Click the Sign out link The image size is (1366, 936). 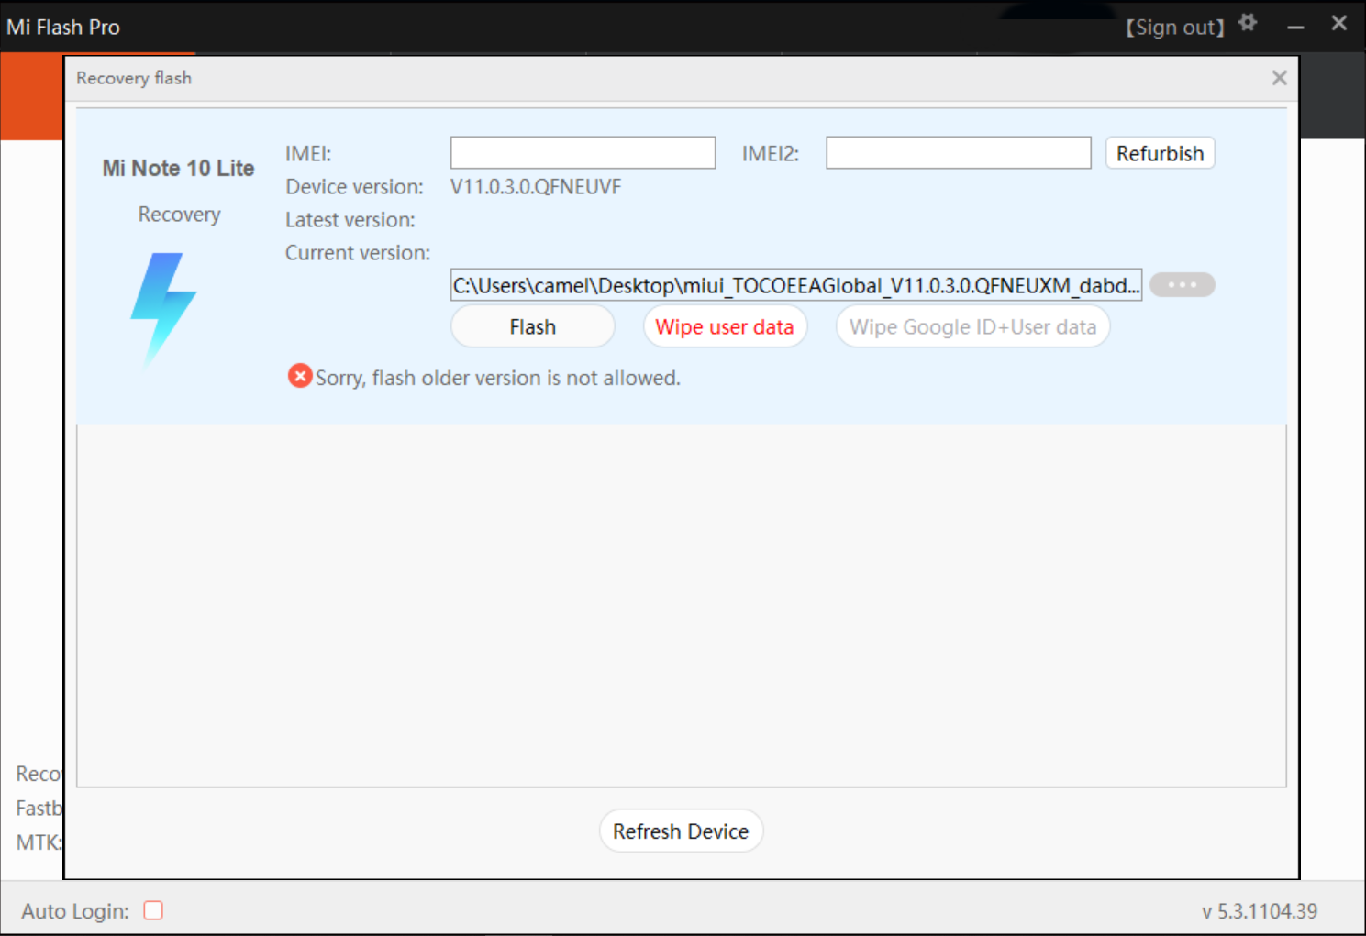1175,28
